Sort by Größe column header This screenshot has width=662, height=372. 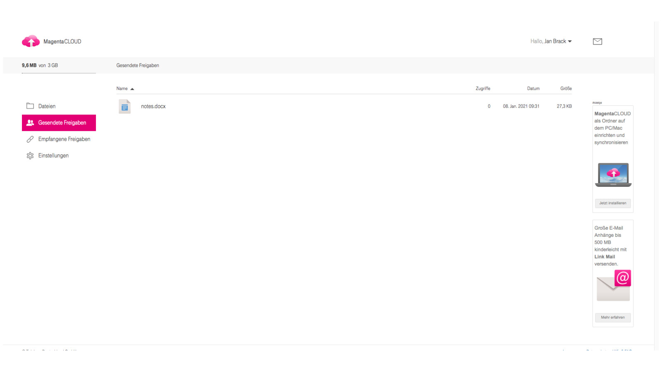pos(566,88)
